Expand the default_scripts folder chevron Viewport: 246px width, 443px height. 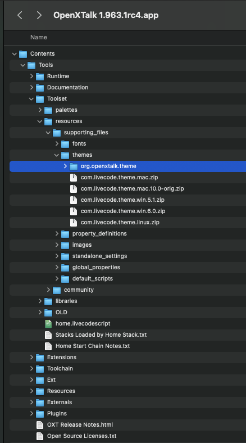tap(57, 279)
